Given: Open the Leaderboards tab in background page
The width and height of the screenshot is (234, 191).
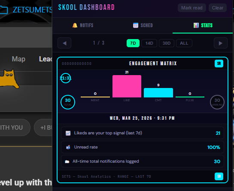Looking at the screenshot, I should pyautogui.click(x=46, y=59).
